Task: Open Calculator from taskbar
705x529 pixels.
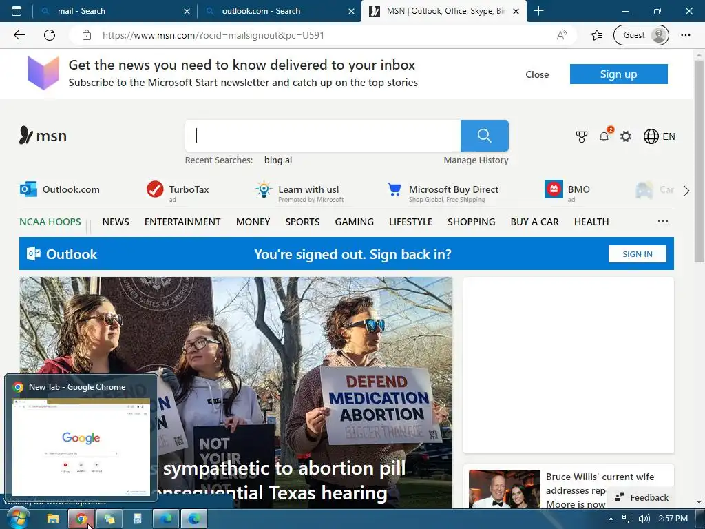Action: tap(138, 519)
